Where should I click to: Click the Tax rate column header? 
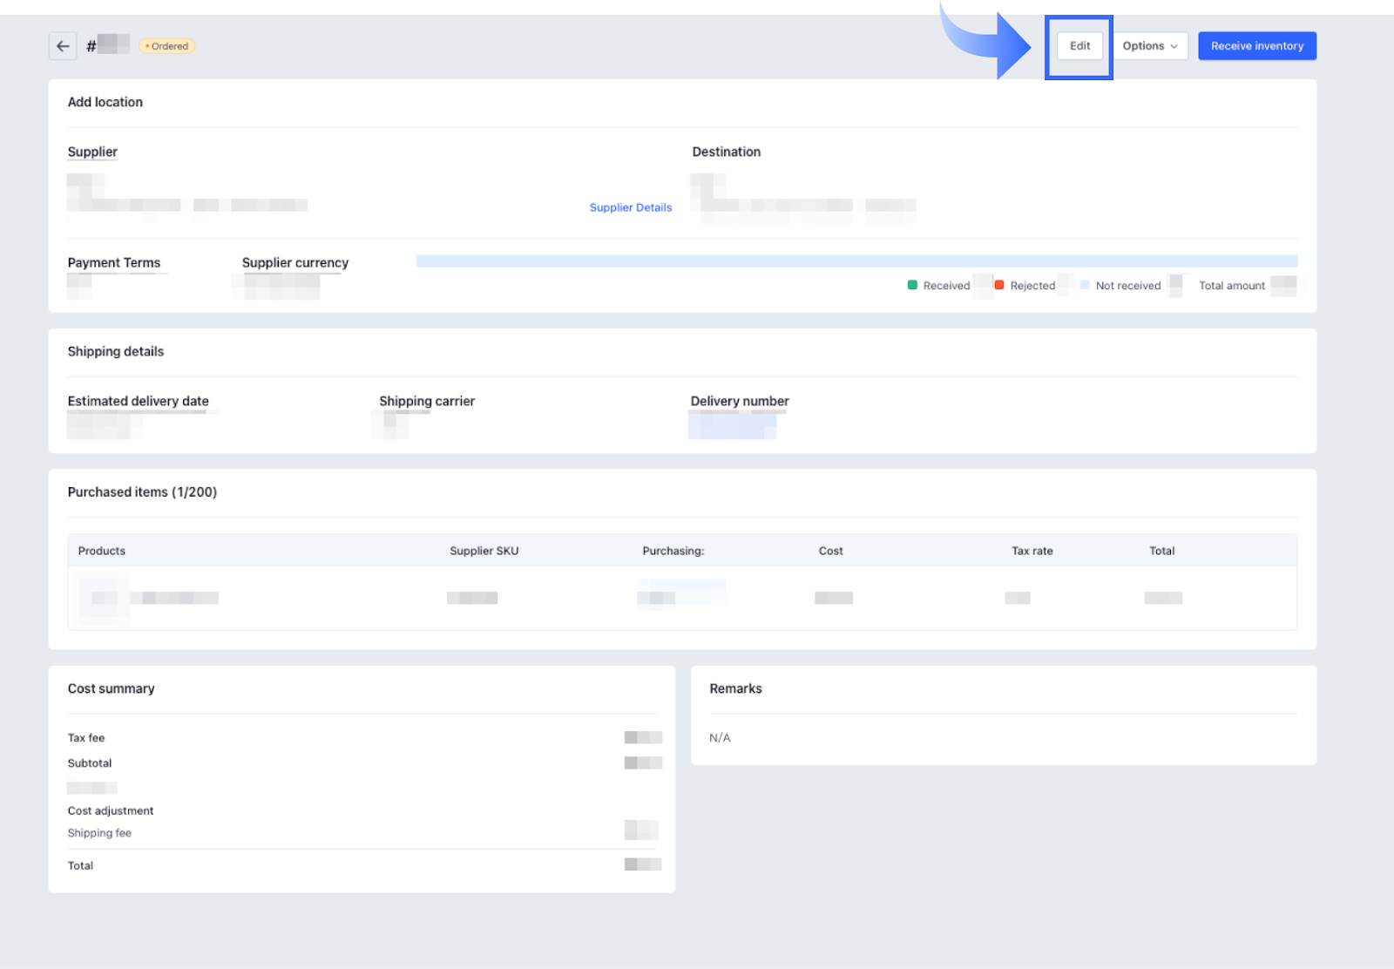point(1032,551)
